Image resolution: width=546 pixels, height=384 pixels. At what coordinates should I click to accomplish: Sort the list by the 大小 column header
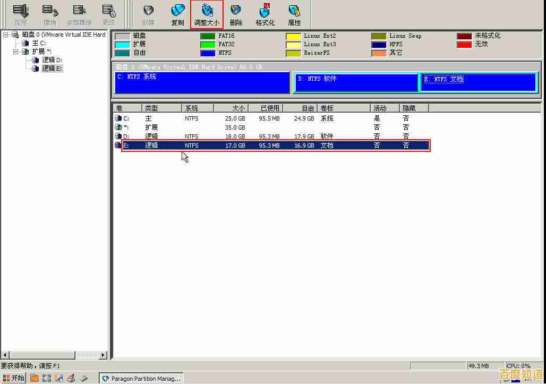pos(231,108)
